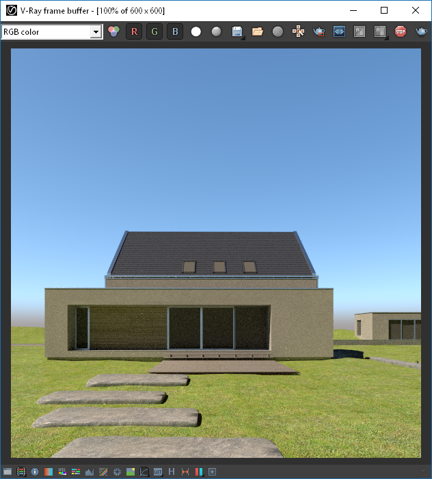Click the orange double-arrow icon
Image resolution: width=432 pixels, height=479 pixels.
tap(185, 471)
